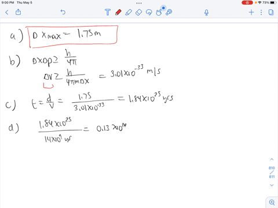Click the page counter 810/811
This screenshot has width=278, height=208.
coord(272,172)
